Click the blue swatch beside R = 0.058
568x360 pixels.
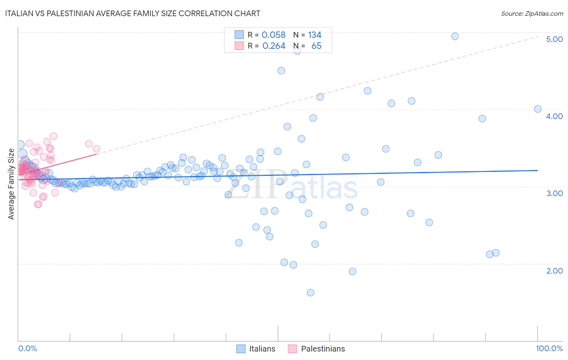tap(240, 35)
